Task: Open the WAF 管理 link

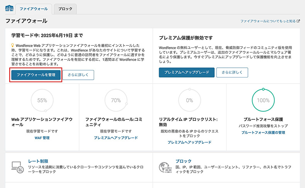Action: [42, 138]
